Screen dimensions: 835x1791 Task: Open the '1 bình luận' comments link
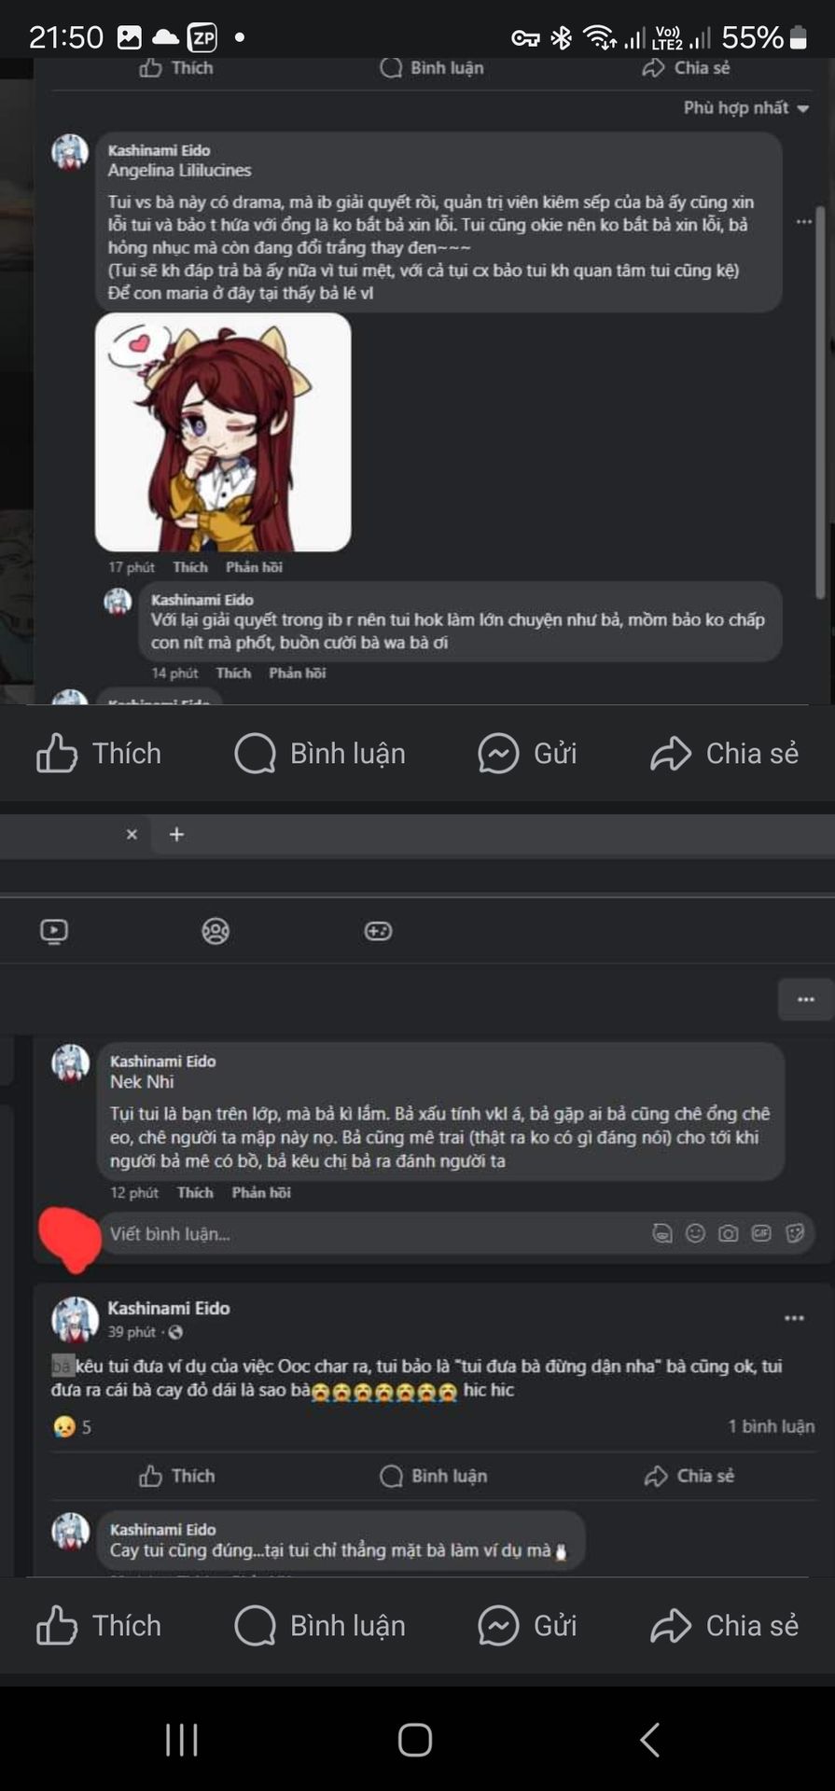pyautogui.click(x=772, y=1426)
